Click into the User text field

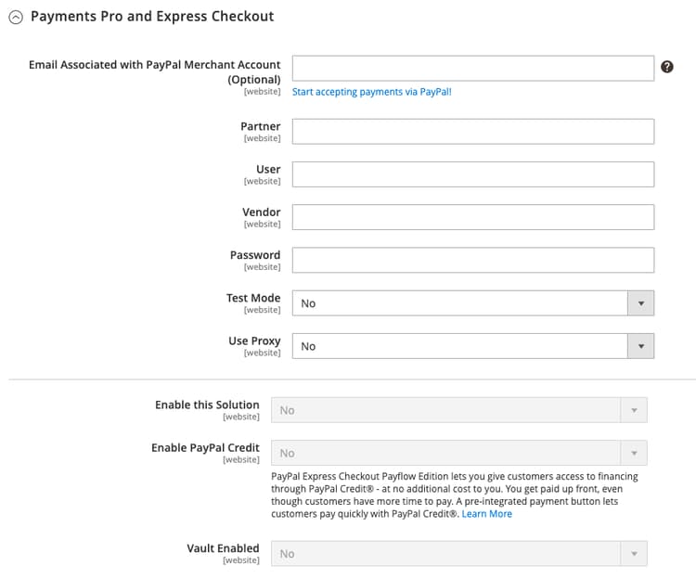[x=473, y=174]
